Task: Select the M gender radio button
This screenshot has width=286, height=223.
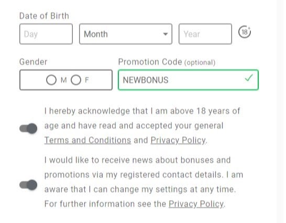Action: point(51,80)
